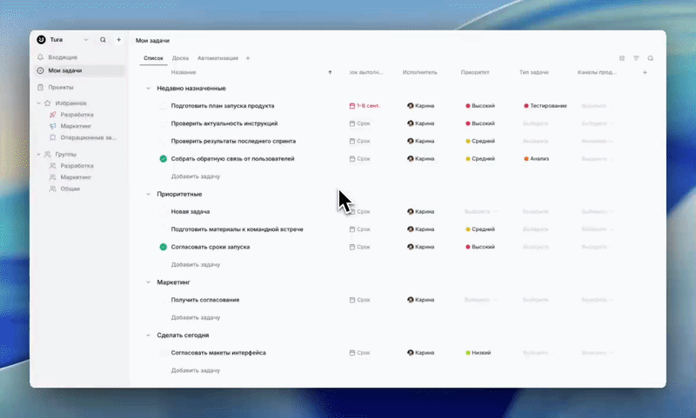The image size is (696, 418).
Task: Click the Каналы прод... column header
Action: (x=597, y=72)
